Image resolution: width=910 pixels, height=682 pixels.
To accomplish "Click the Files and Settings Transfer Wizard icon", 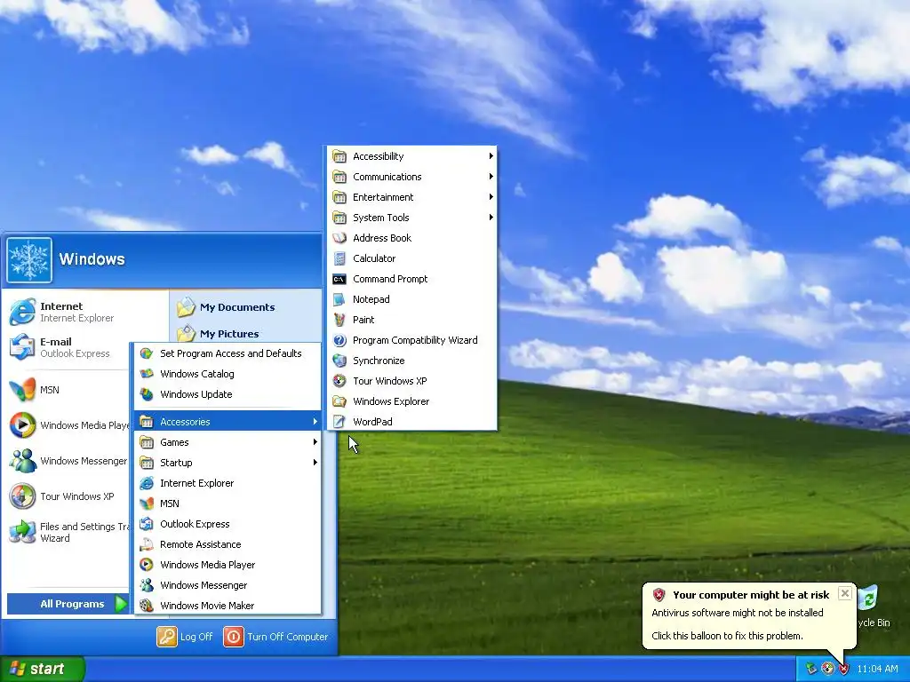I will pos(22,532).
